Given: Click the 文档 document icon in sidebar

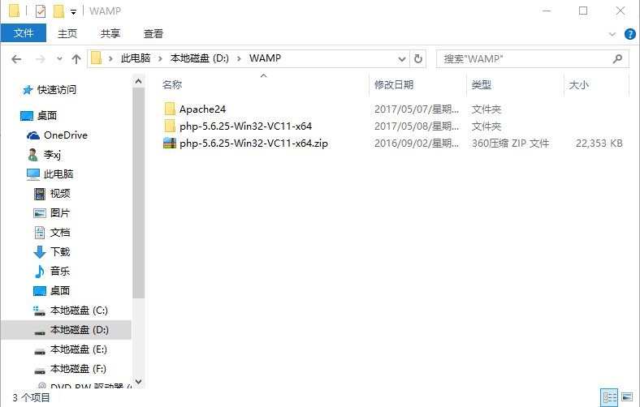Looking at the screenshot, I should (x=40, y=233).
